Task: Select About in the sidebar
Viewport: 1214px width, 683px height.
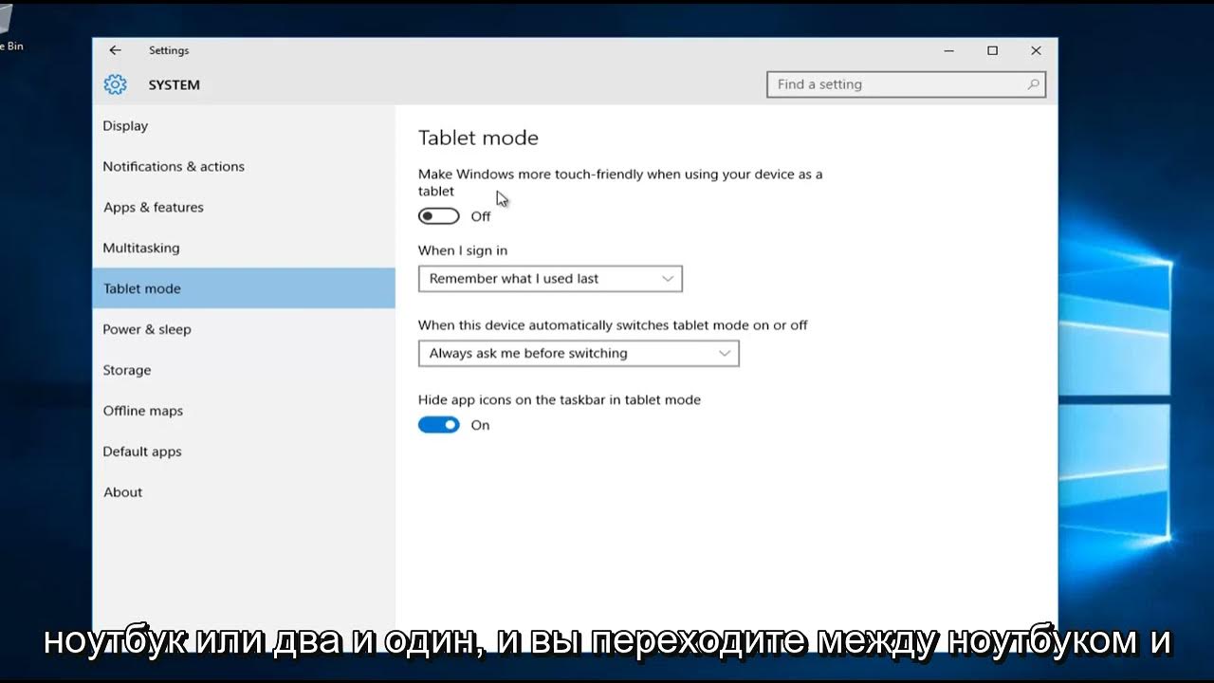Action: [x=244, y=492]
